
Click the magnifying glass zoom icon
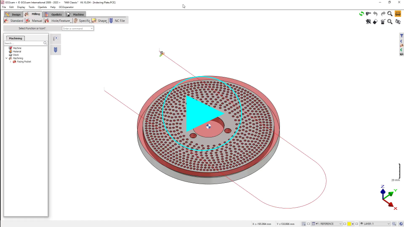coord(390,14)
